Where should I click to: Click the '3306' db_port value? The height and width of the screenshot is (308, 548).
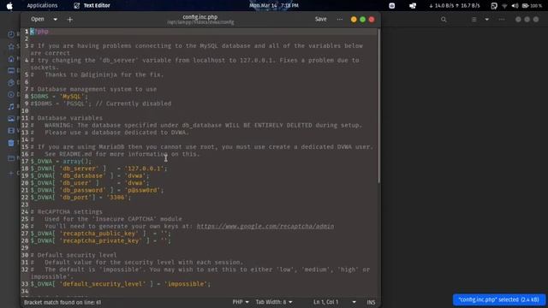click(117, 198)
